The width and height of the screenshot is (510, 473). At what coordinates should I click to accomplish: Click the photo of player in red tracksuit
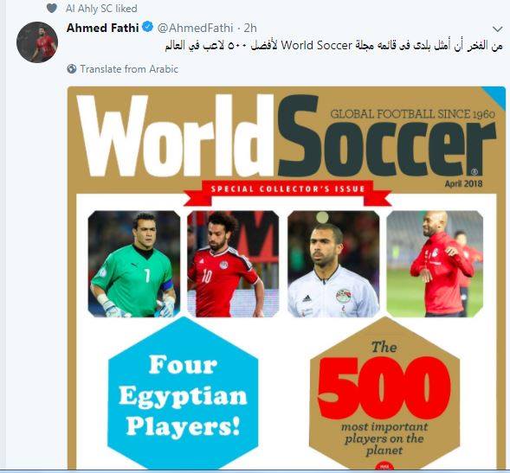(435, 264)
